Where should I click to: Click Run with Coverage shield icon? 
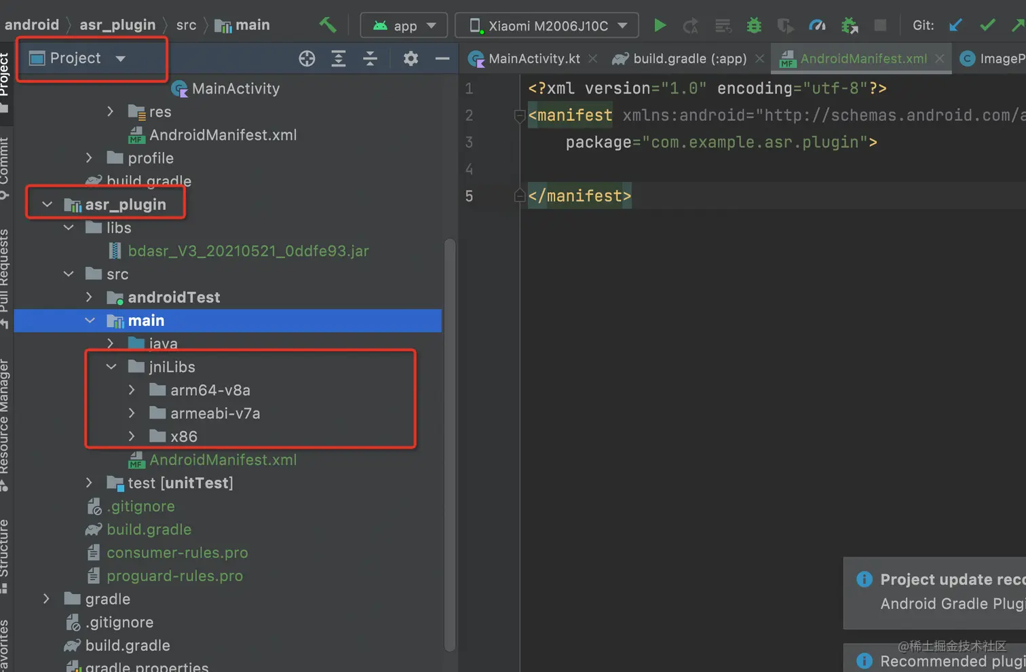(x=785, y=26)
